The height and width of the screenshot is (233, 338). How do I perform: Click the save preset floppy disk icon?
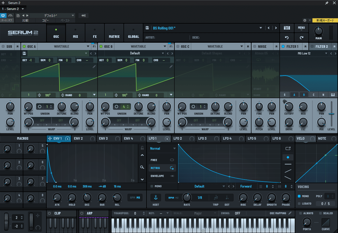147,28
